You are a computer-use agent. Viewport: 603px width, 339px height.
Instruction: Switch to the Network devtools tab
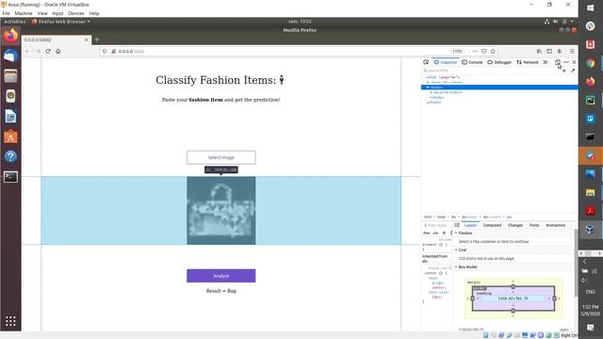pyautogui.click(x=528, y=62)
